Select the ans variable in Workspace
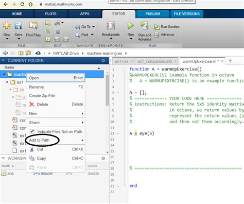Screen dimensions: 244x204 (x=10, y=174)
